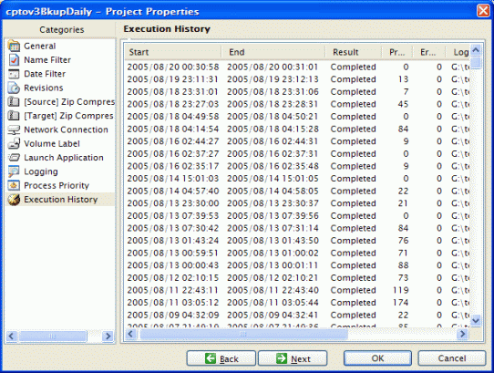Open the Network Connection icon

click(x=14, y=130)
